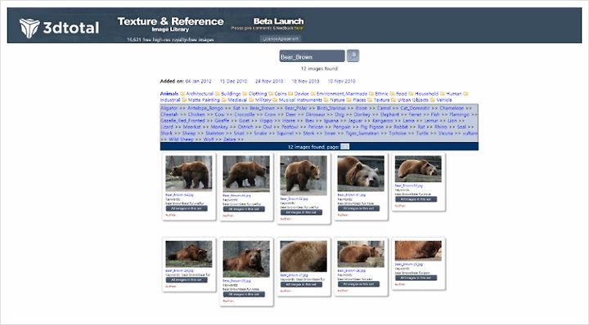Open thumbnail of close-up bear fur back
Image resolution: width=589 pixels, height=325 pixels.
[x=303, y=256]
